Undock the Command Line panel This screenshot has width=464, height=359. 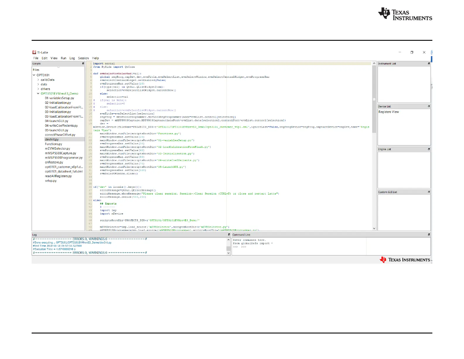click(x=429, y=235)
